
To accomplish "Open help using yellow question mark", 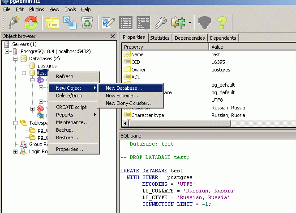I will coord(222,23).
